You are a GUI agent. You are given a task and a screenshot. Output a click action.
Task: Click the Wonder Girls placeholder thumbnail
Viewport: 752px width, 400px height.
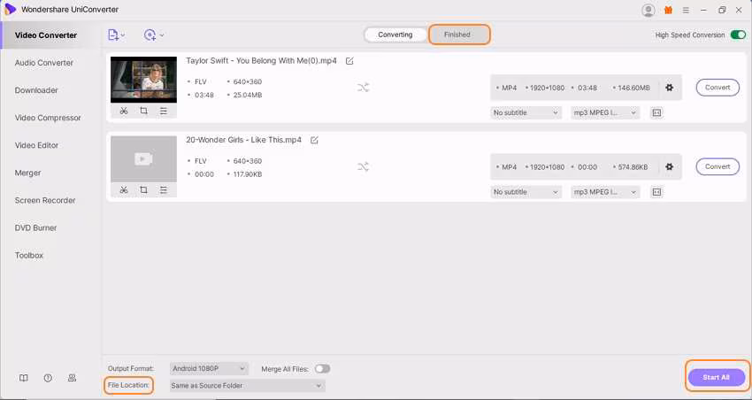pos(144,158)
